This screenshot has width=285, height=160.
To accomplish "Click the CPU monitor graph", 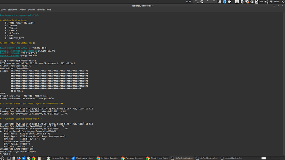I will (196, 2).
